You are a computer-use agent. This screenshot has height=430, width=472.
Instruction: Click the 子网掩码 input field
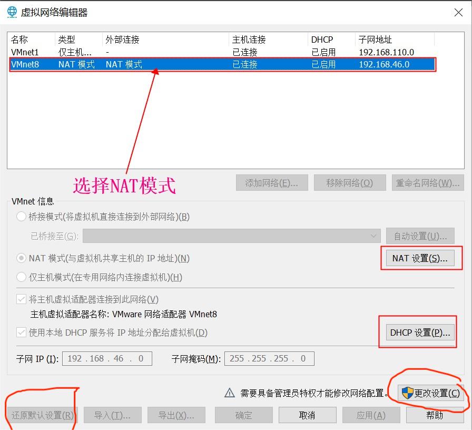(x=269, y=358)
